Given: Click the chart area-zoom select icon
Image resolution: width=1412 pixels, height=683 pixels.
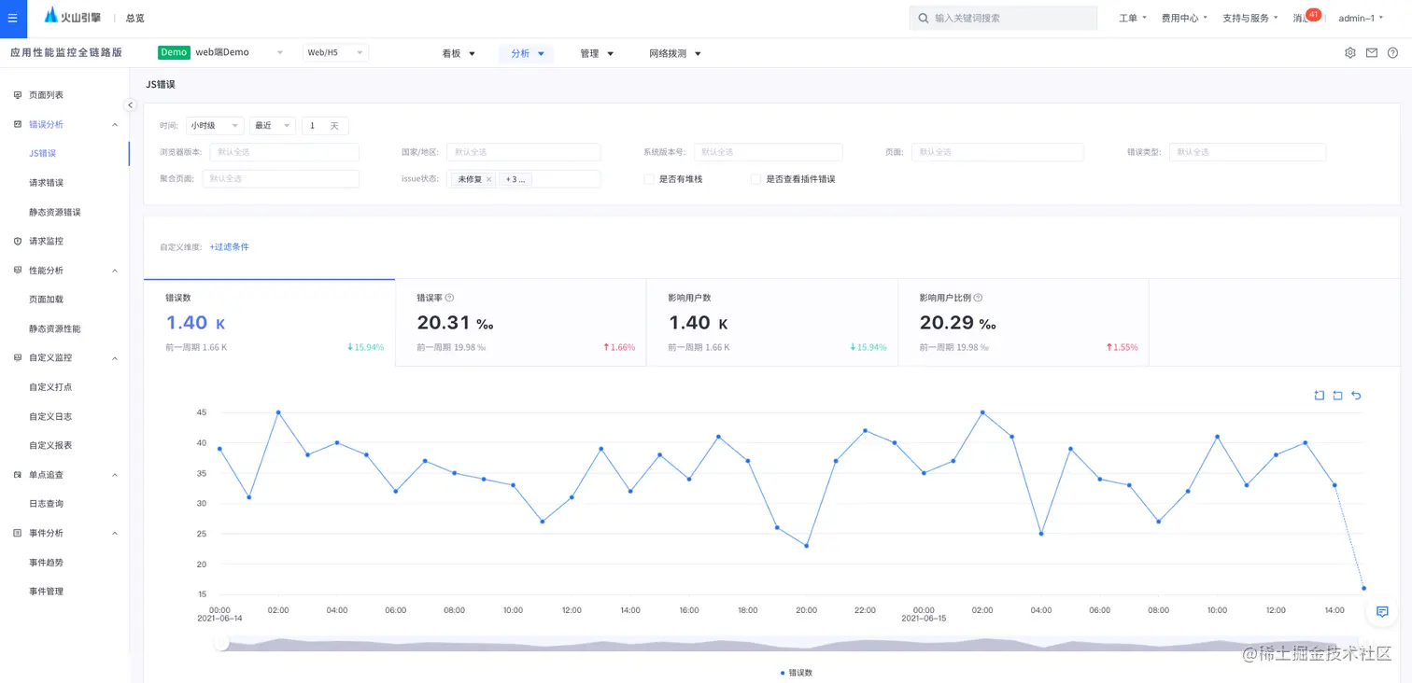Looking at the screenshot, I should (1320, 396).
